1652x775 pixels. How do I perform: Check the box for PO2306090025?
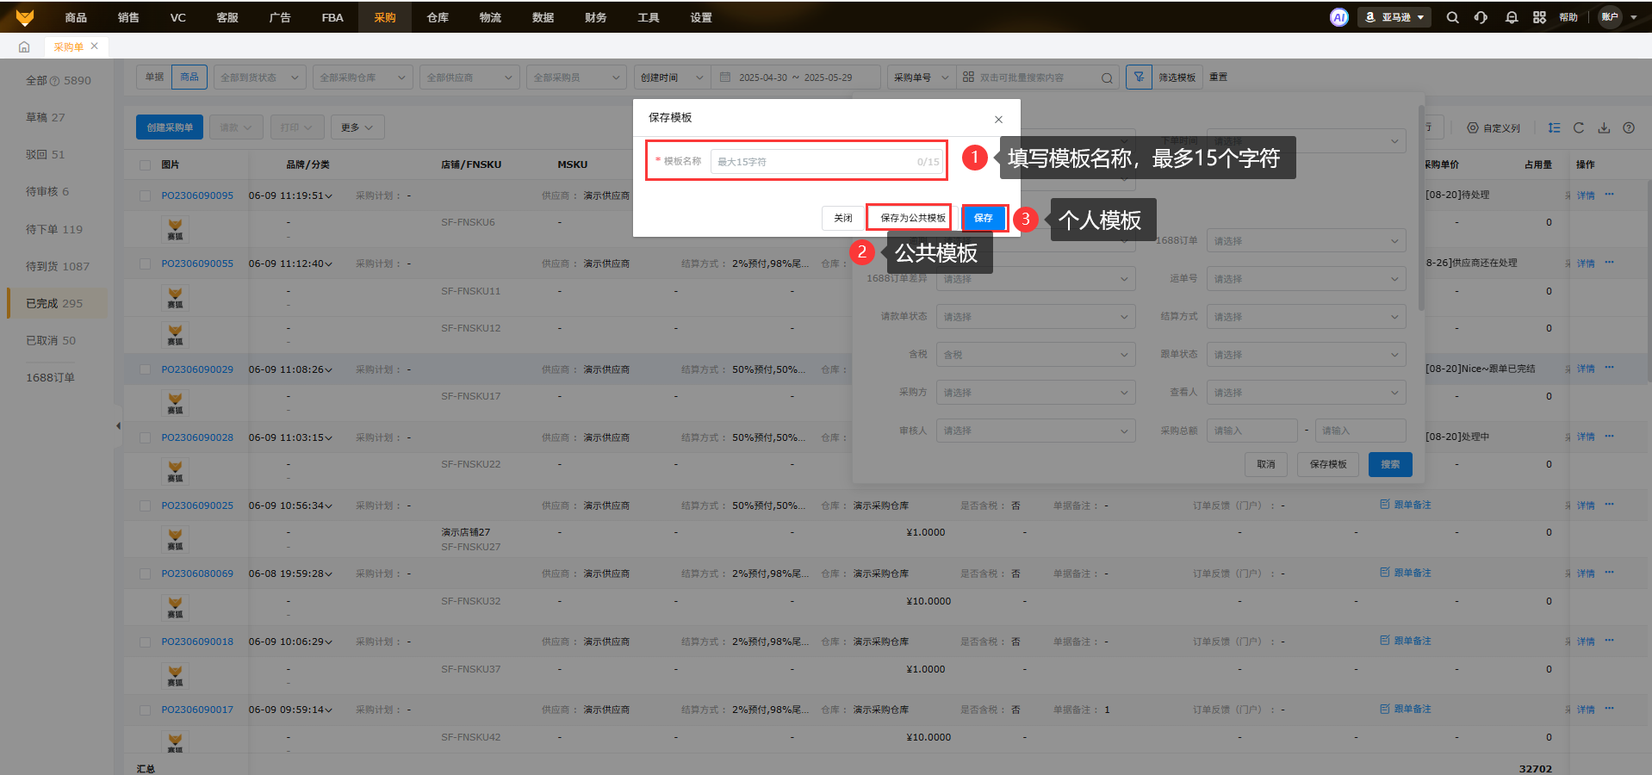click(x=145, y=505)
